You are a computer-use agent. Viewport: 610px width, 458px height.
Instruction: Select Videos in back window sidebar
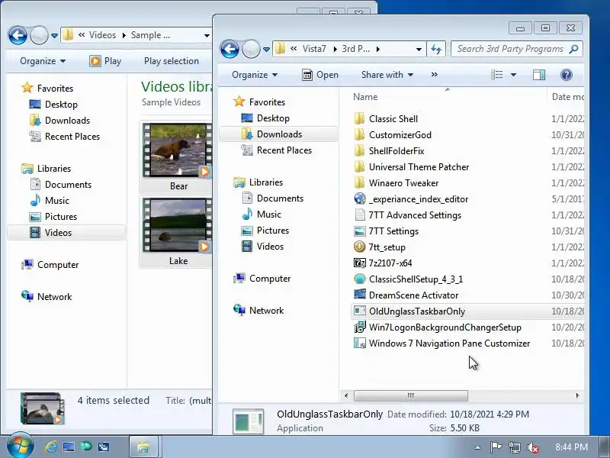[66, 233]
